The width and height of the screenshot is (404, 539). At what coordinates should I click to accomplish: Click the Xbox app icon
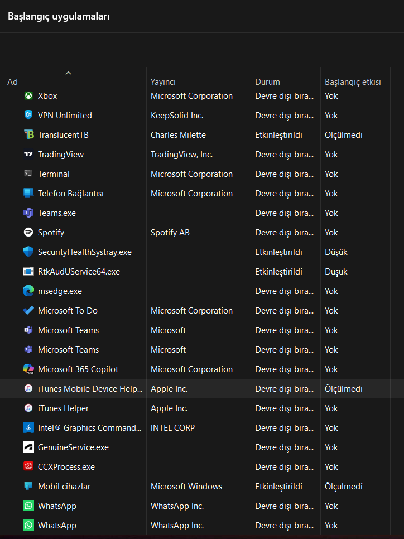click(x=28, y=95)
